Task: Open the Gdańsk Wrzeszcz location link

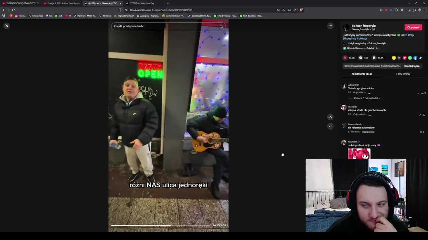Action: [x=360, y=48]
